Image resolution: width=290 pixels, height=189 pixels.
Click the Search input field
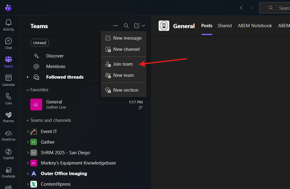(282, 8)
